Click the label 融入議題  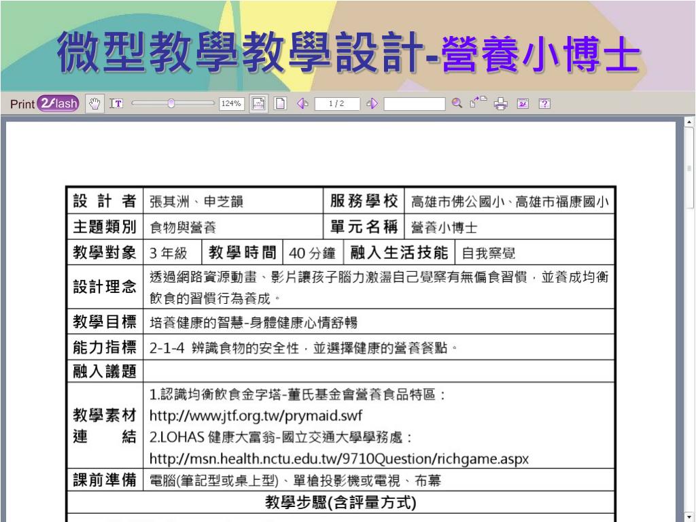coord(104,371)
